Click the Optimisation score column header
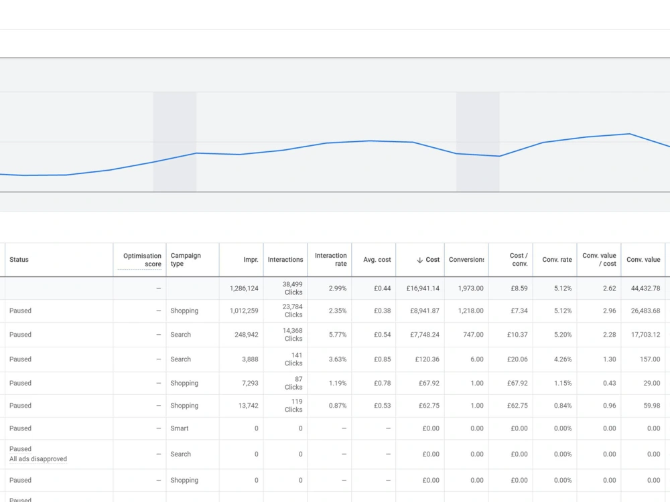Screen dimensions: 670x502 (x=142, y=260)
